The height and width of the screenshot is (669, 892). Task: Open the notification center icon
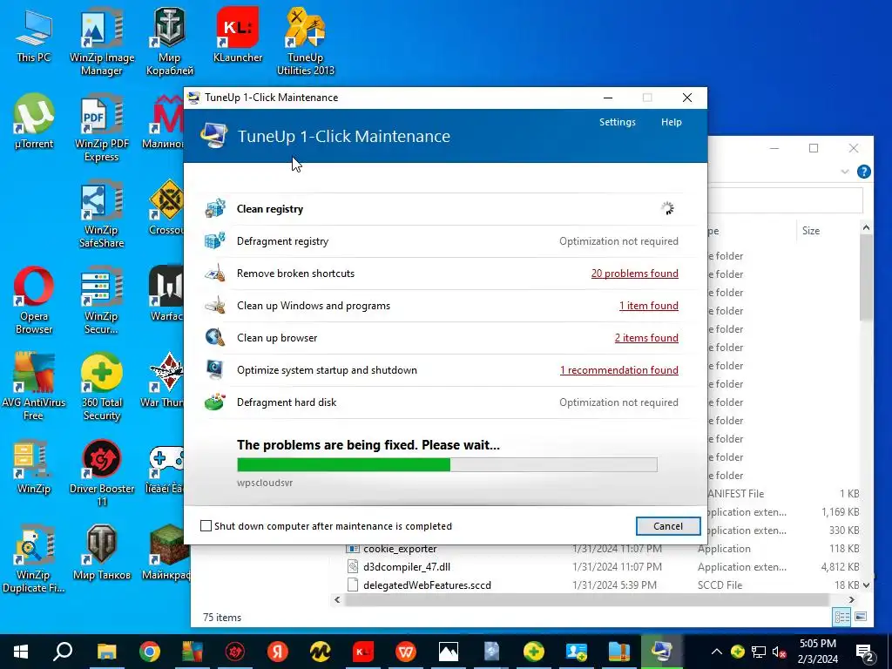pos(864,652)
